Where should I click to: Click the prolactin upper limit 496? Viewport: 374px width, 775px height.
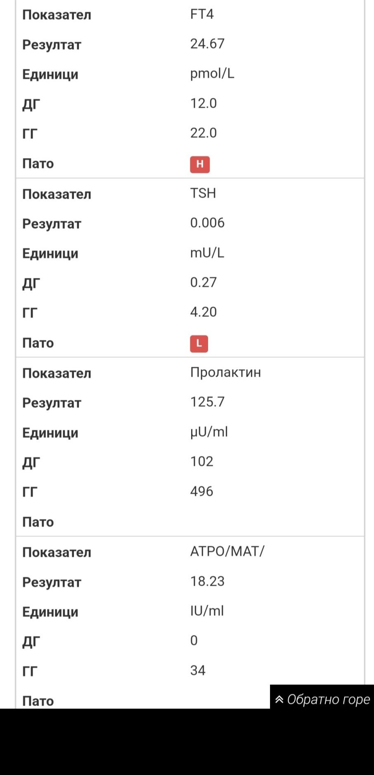click(201, 491)
